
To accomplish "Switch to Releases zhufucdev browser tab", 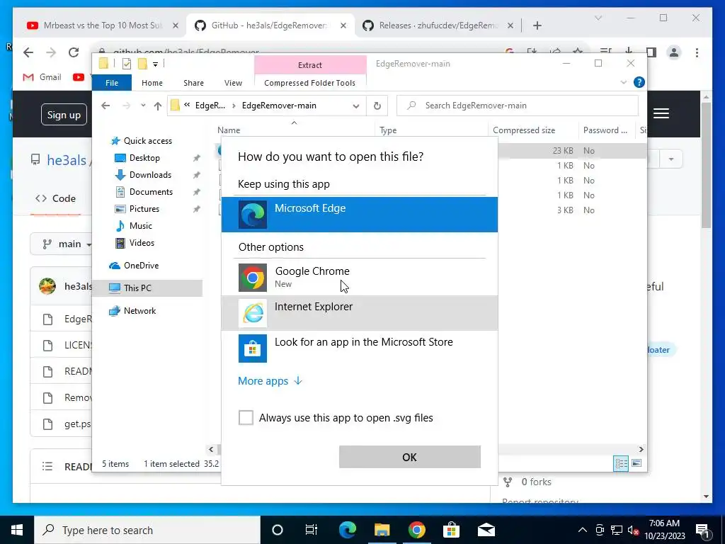I will [438, 25].
